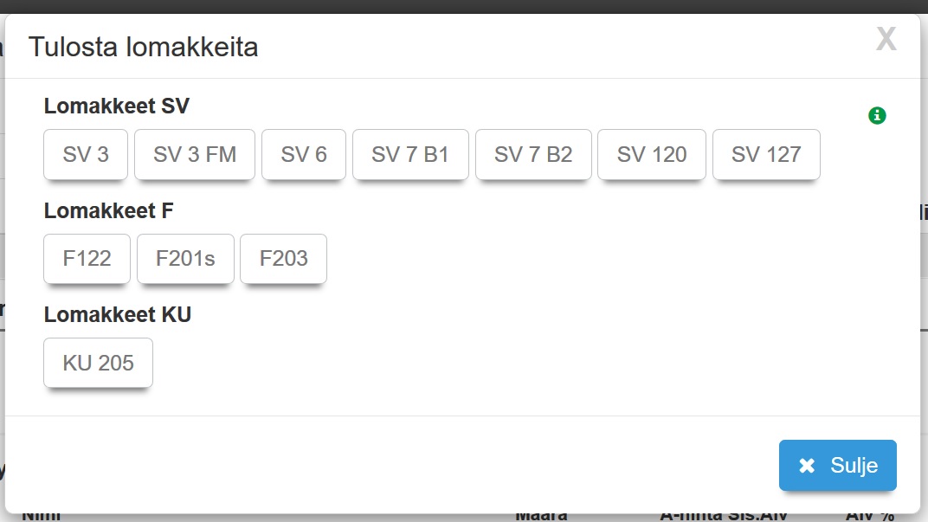This screenshot has width=928, height=522.
Task: Click the cross icon inside Sulje button
Action: pos(807,466)
